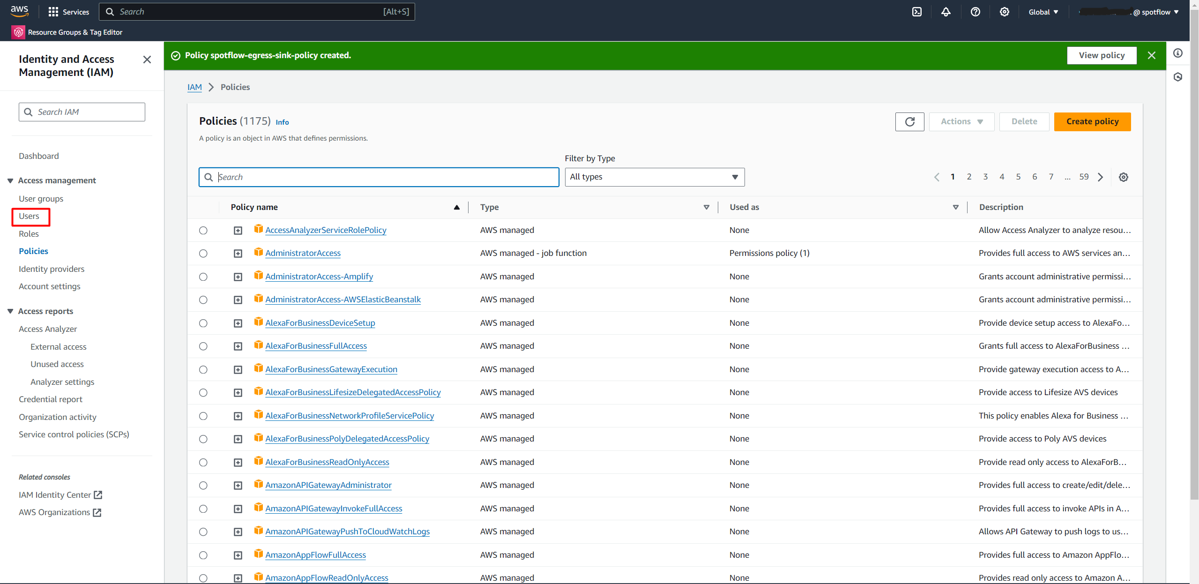Select AdministratorAccess-AWSElasticBeanstalk radio button

pos(203,300)
